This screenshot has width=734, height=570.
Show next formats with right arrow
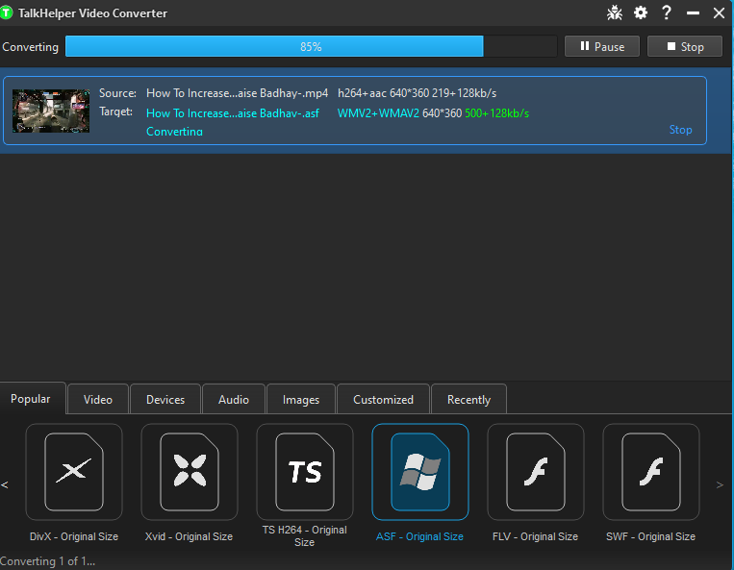[720, 484]
